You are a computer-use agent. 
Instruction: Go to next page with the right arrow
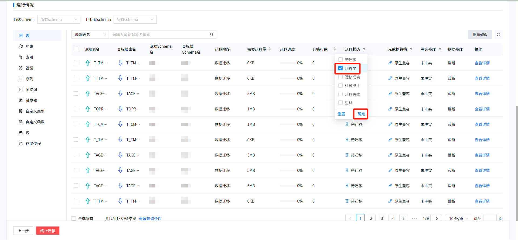pos(437,218)
